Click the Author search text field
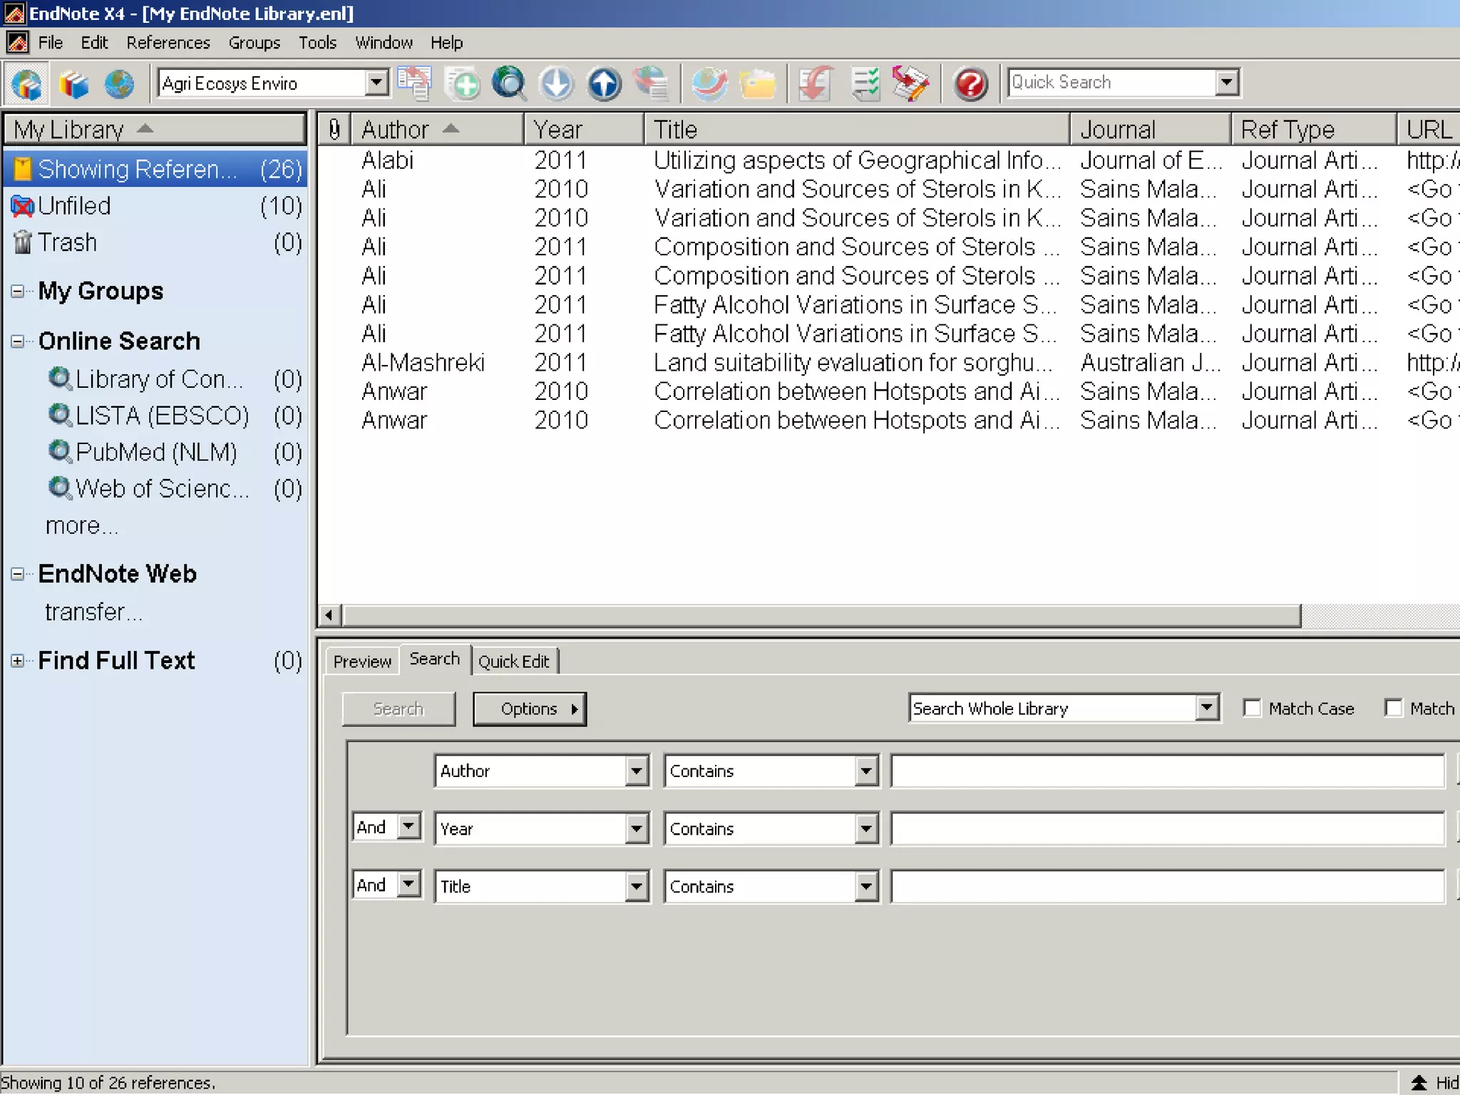The width and height of the screenshot is (1460, 1095). point(1168,771)
